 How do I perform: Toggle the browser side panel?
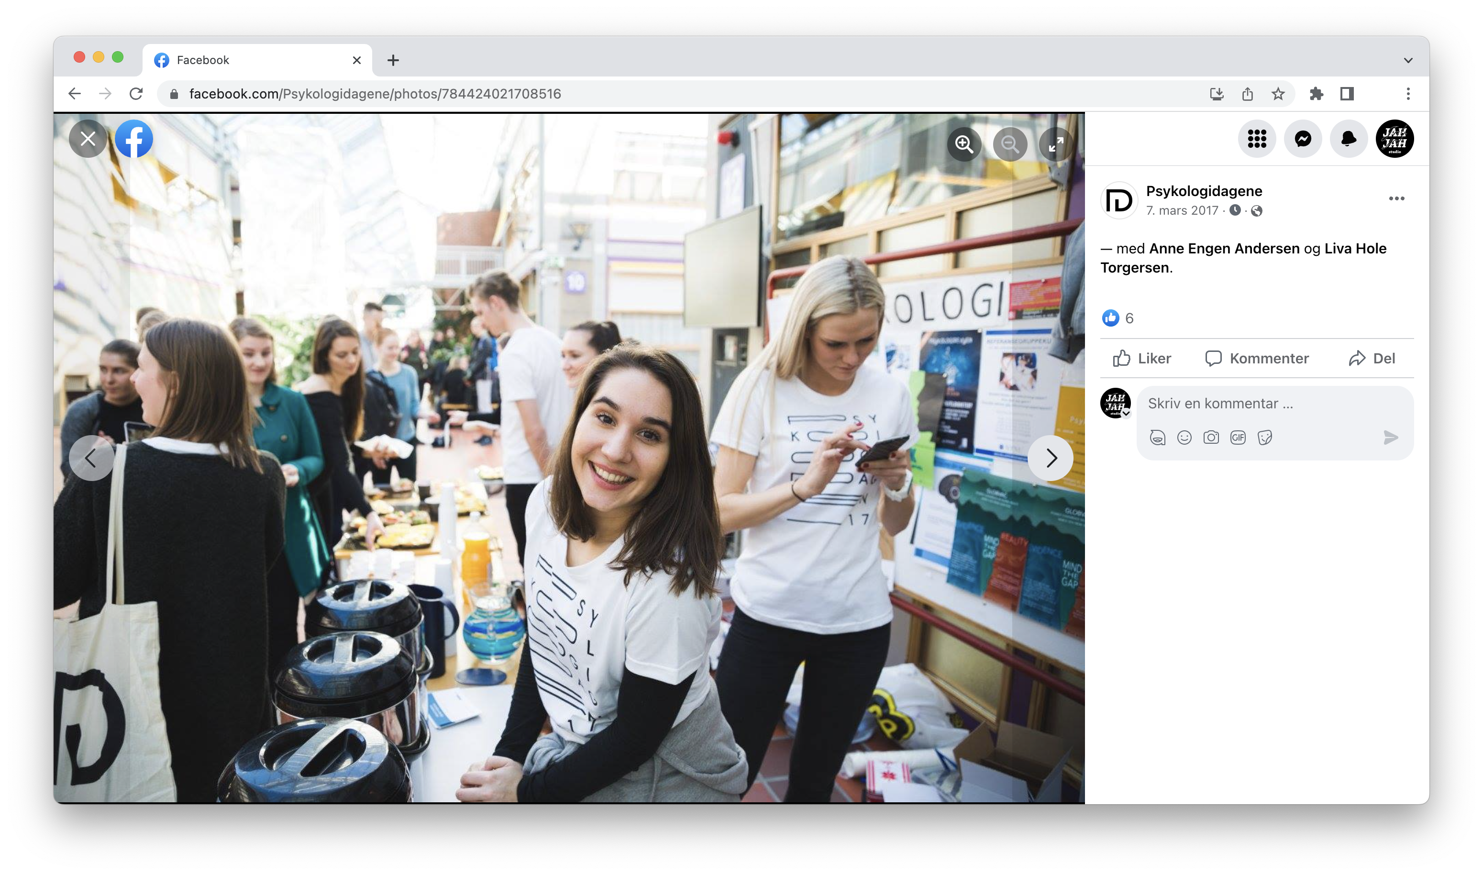[x=1347, y=94]
